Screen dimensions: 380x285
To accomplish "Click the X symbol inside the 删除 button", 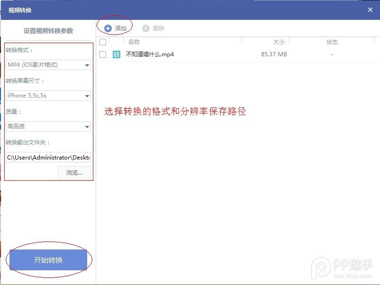I will [146, 27].
